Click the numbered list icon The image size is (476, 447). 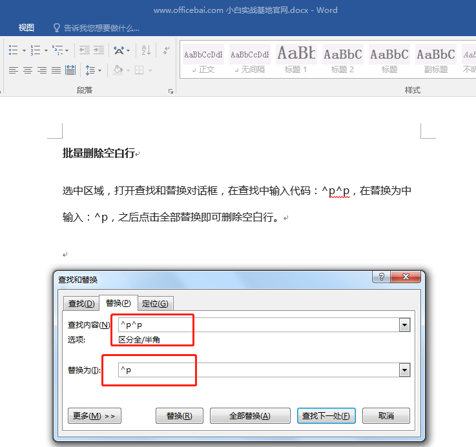click(36, 50)
